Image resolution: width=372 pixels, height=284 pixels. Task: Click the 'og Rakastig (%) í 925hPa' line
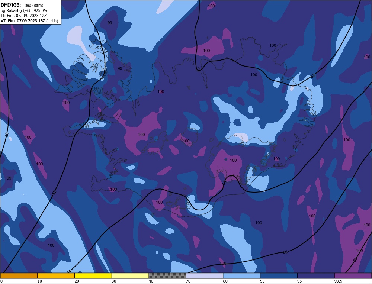click(x=24, y=10)
